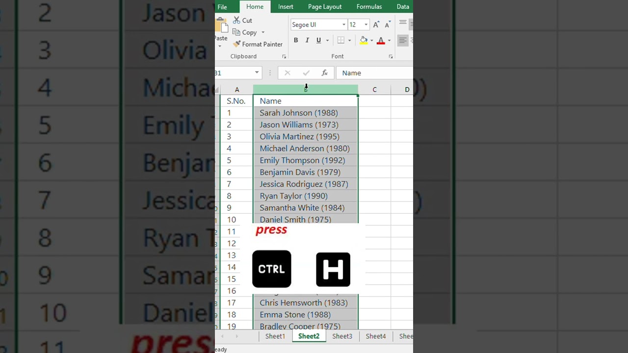628x353 pixels.
Task: Decrease font size with smaller A icon
Action: tap(388, 25)
